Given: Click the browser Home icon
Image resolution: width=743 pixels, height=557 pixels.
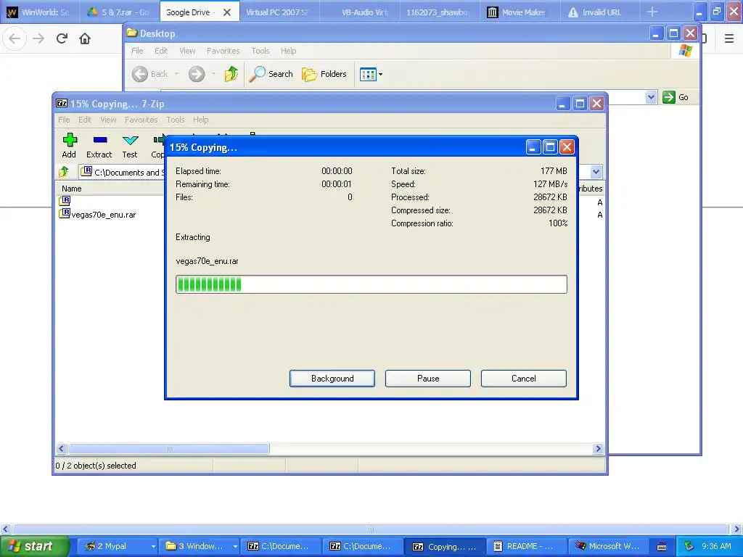Looking at the screenshot, I should pos(85,38).
